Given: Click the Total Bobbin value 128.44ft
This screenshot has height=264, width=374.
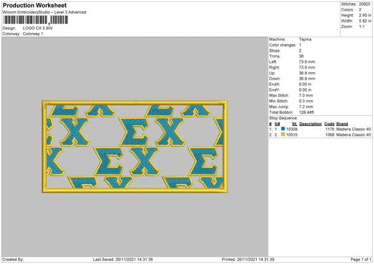Looking at the screenshot, I should (307, 112).
